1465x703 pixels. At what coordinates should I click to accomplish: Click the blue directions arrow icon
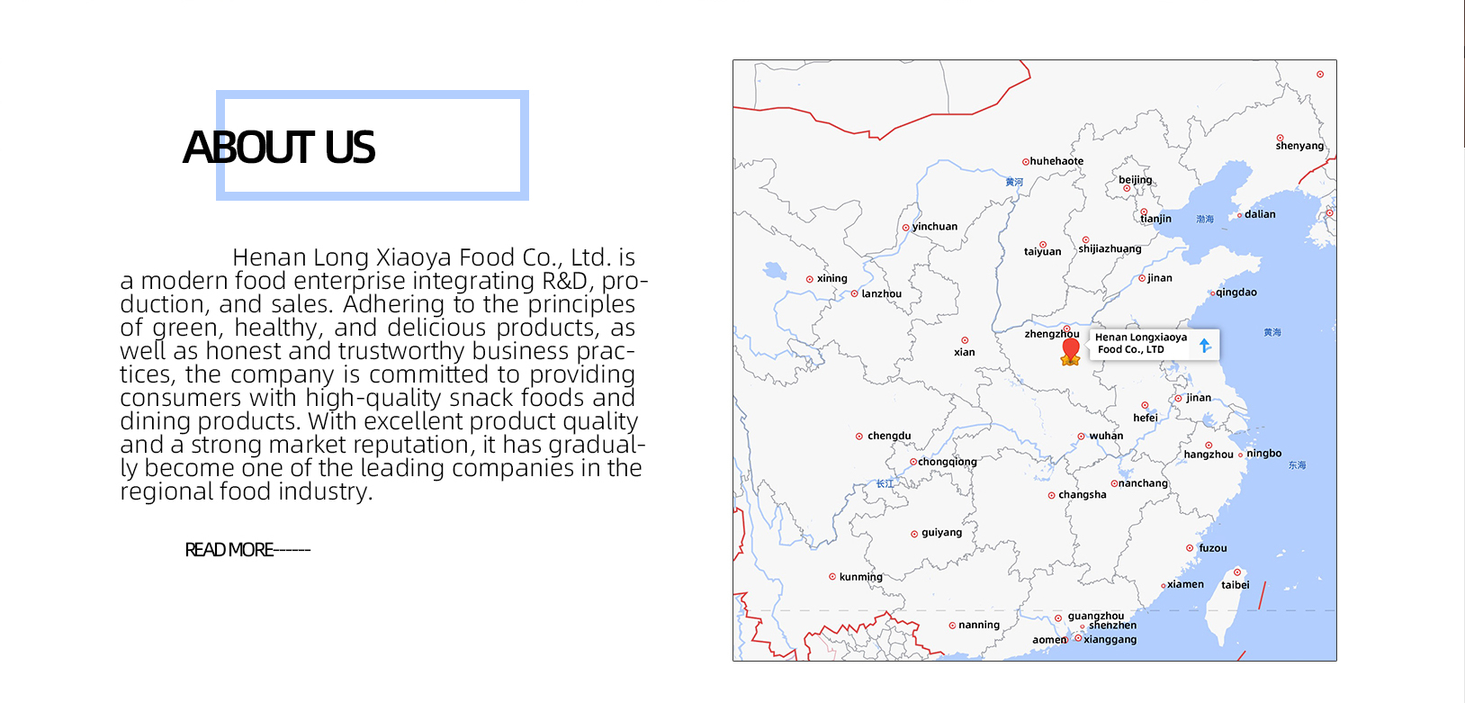(x=1205, y=345)
